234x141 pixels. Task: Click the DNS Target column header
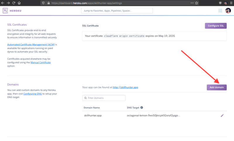tap(133, 108)
